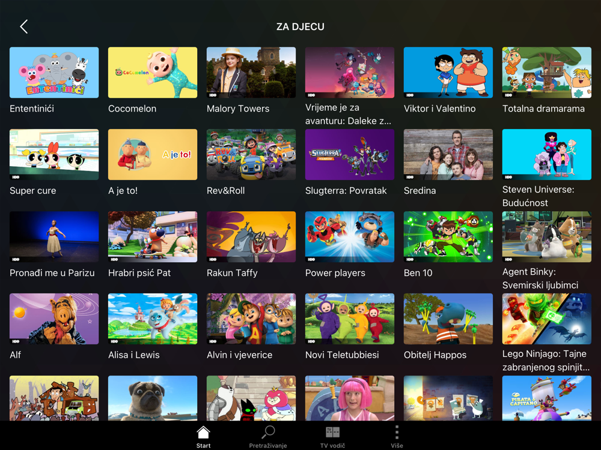Open the Rev&Roll thumbnail
This screenshot has height=450, width=601.
tap(251, 154)
